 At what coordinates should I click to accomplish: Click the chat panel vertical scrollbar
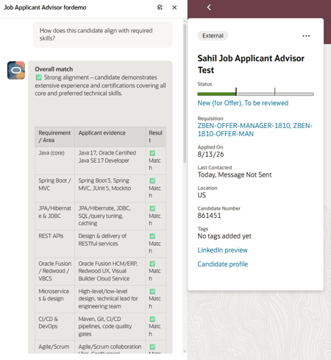(185, 91)
